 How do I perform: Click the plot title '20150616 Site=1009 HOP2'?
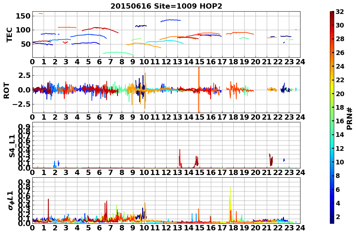tap(166, 6)
